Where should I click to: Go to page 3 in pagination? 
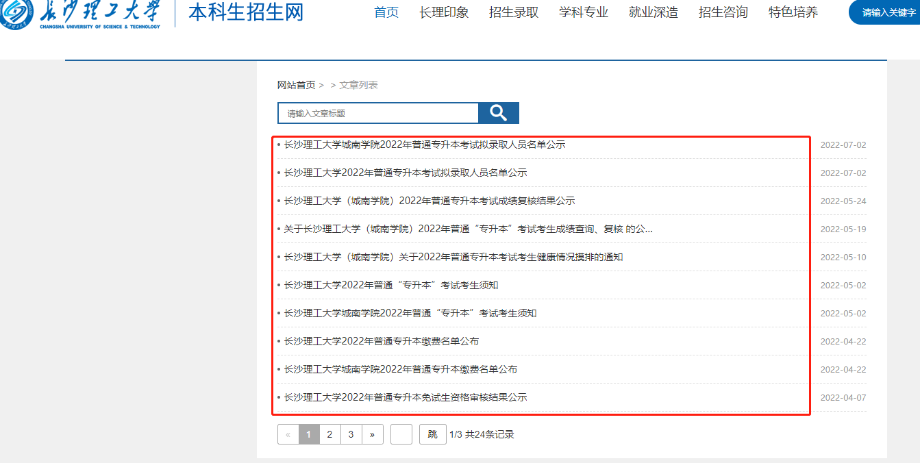click(x=351, y=434)
